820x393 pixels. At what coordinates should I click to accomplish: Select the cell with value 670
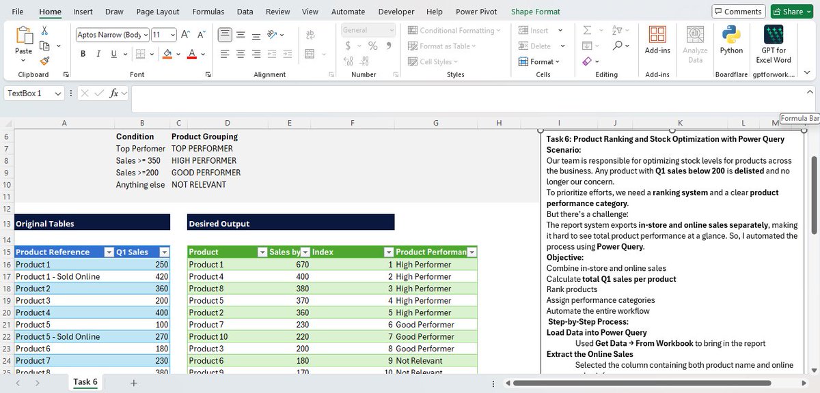[x=289, y=264]
